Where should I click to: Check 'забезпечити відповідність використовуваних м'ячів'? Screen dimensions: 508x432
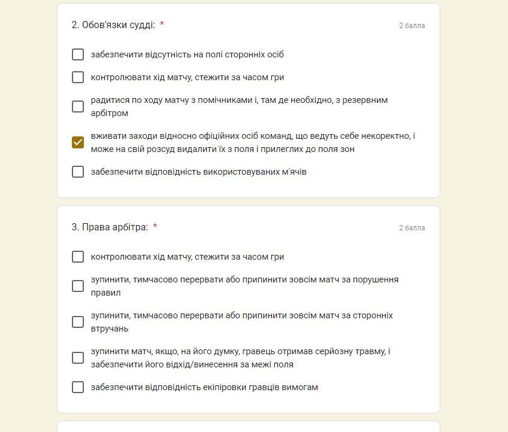point(78,172)
